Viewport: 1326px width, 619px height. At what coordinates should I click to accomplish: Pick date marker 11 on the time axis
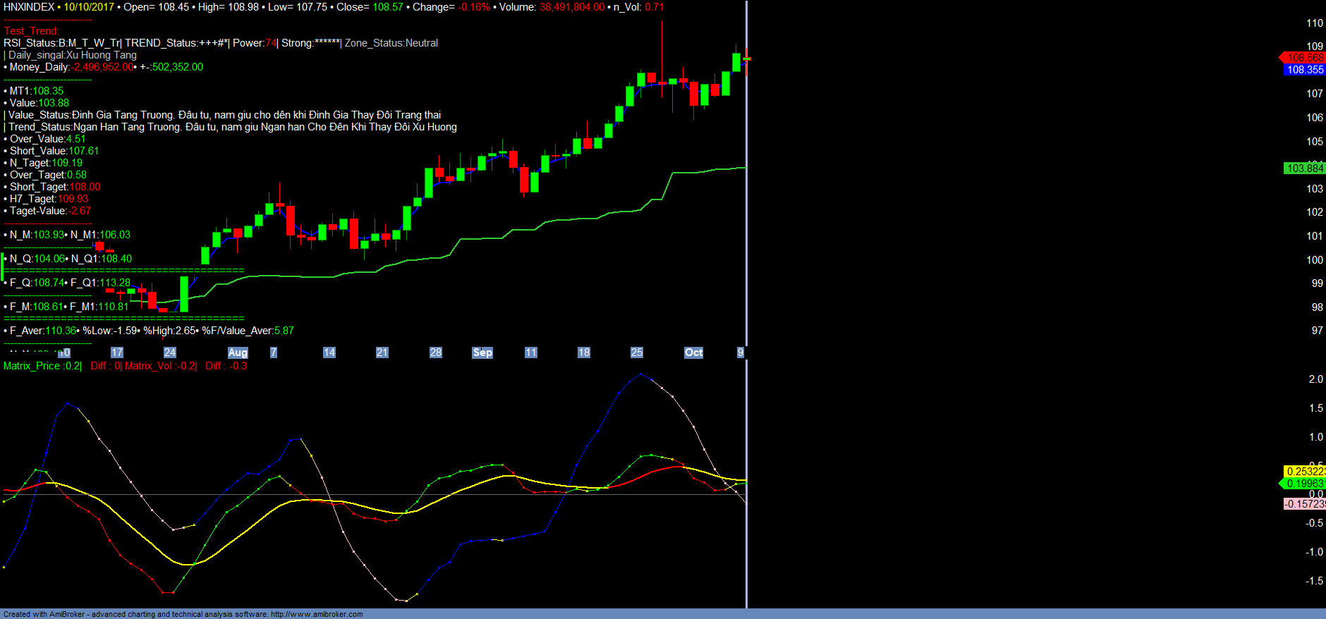click(530, 353)
